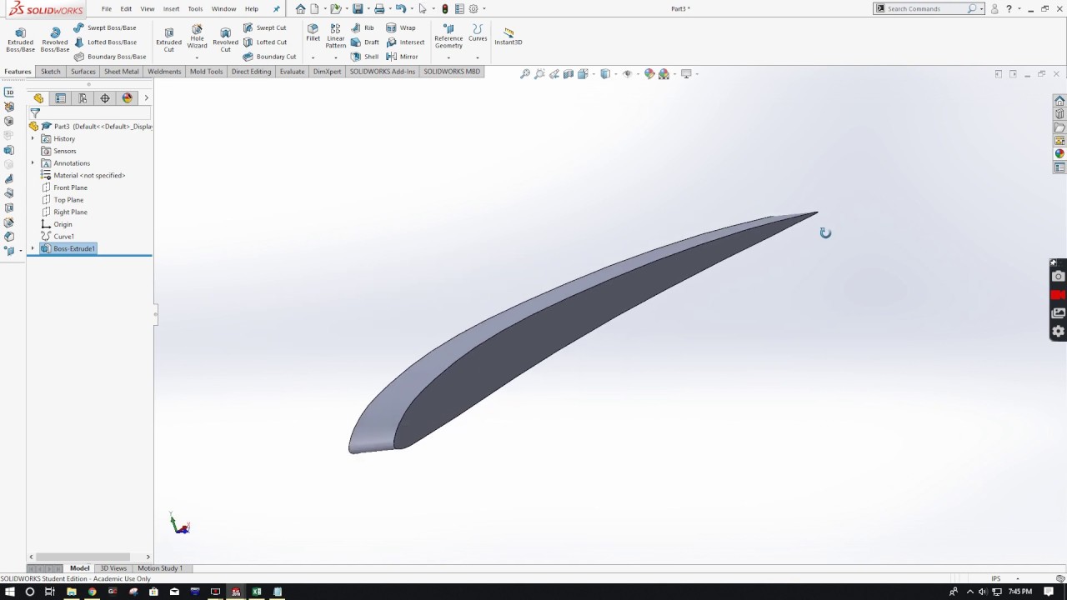The width and height of the screenshot is (1067, 600).
Task: Select the Fillet tool
Action: click(313, 32)
